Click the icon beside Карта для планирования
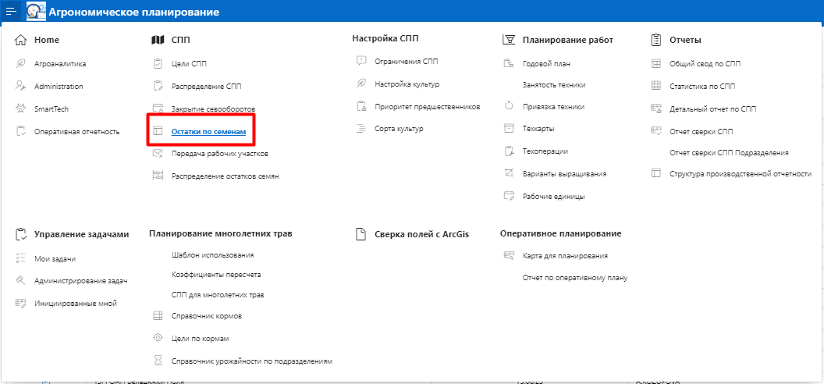The height and width of the screenshot is (384, 824). (509, 255)
